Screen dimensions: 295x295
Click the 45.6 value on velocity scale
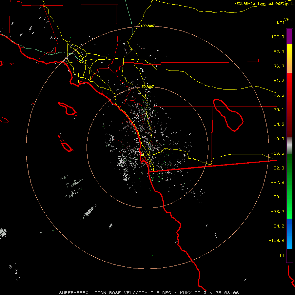[x=279, y=95]
